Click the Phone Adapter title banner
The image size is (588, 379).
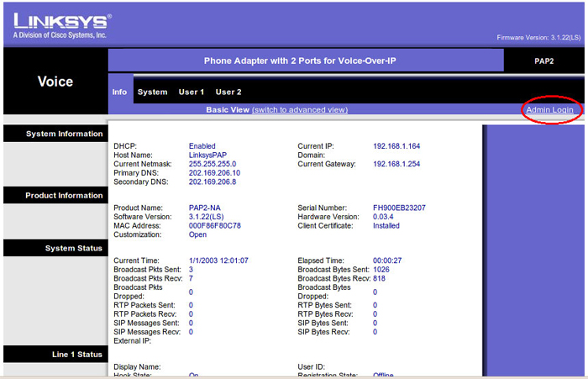pyautogui.click(x=300, y=61)
